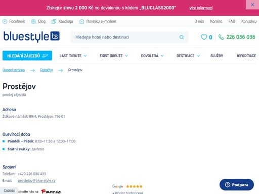Click the Google logo in rating widget

(117, 186)
